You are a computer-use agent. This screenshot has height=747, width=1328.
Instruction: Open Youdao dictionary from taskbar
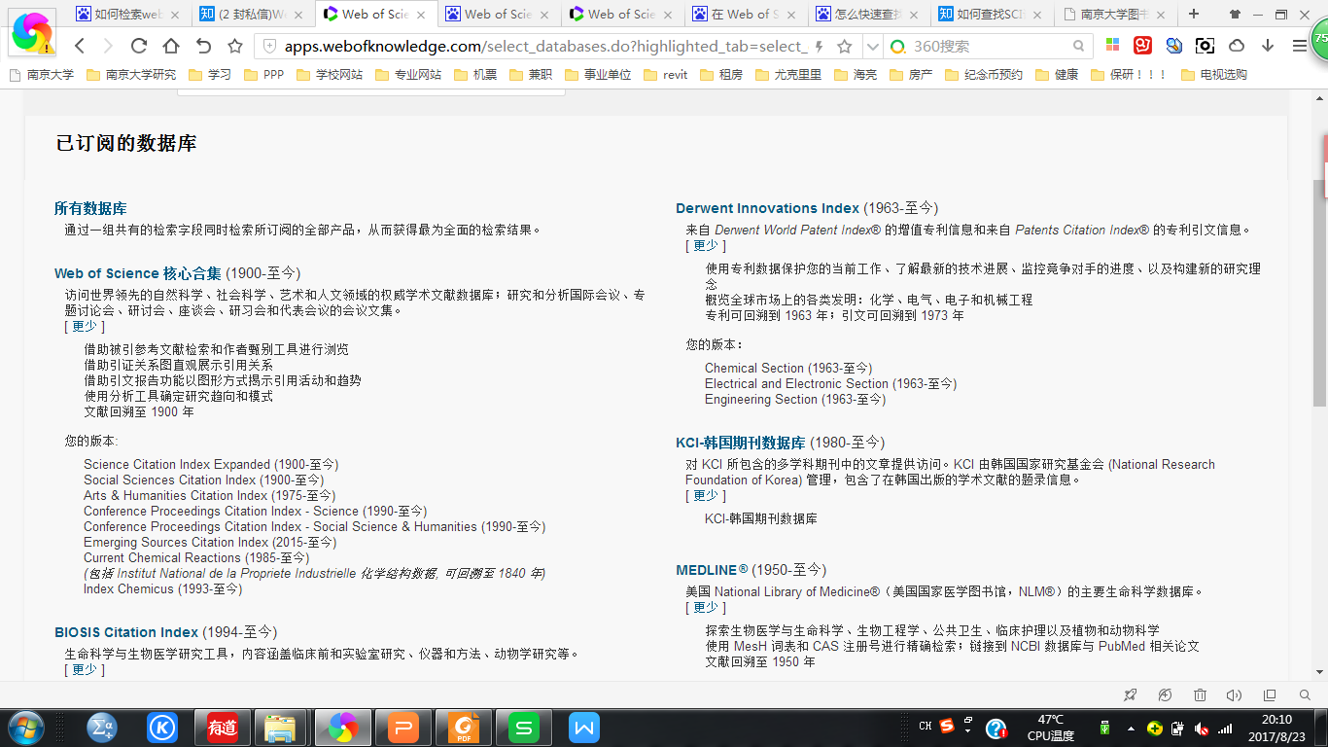(x=223, y=728)
